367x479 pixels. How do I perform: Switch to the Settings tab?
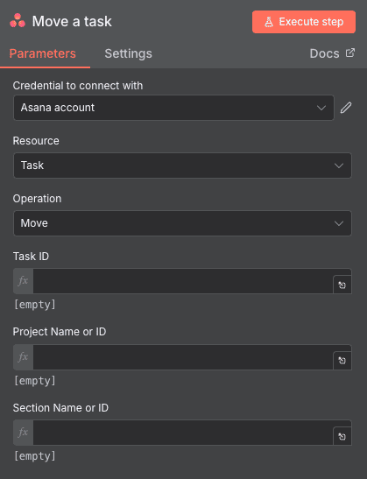tap(129, 53)
